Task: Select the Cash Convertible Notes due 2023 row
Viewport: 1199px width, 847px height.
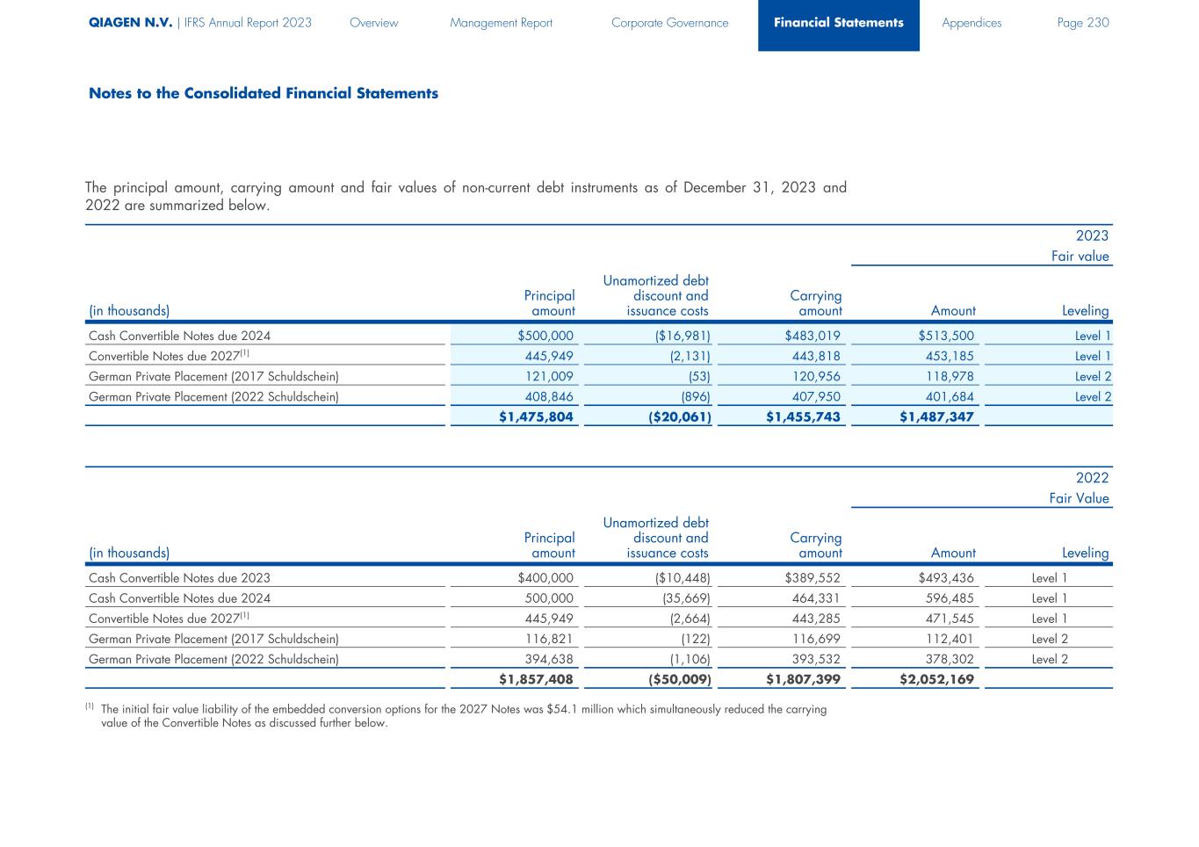Action: click(x=180, y=578)
